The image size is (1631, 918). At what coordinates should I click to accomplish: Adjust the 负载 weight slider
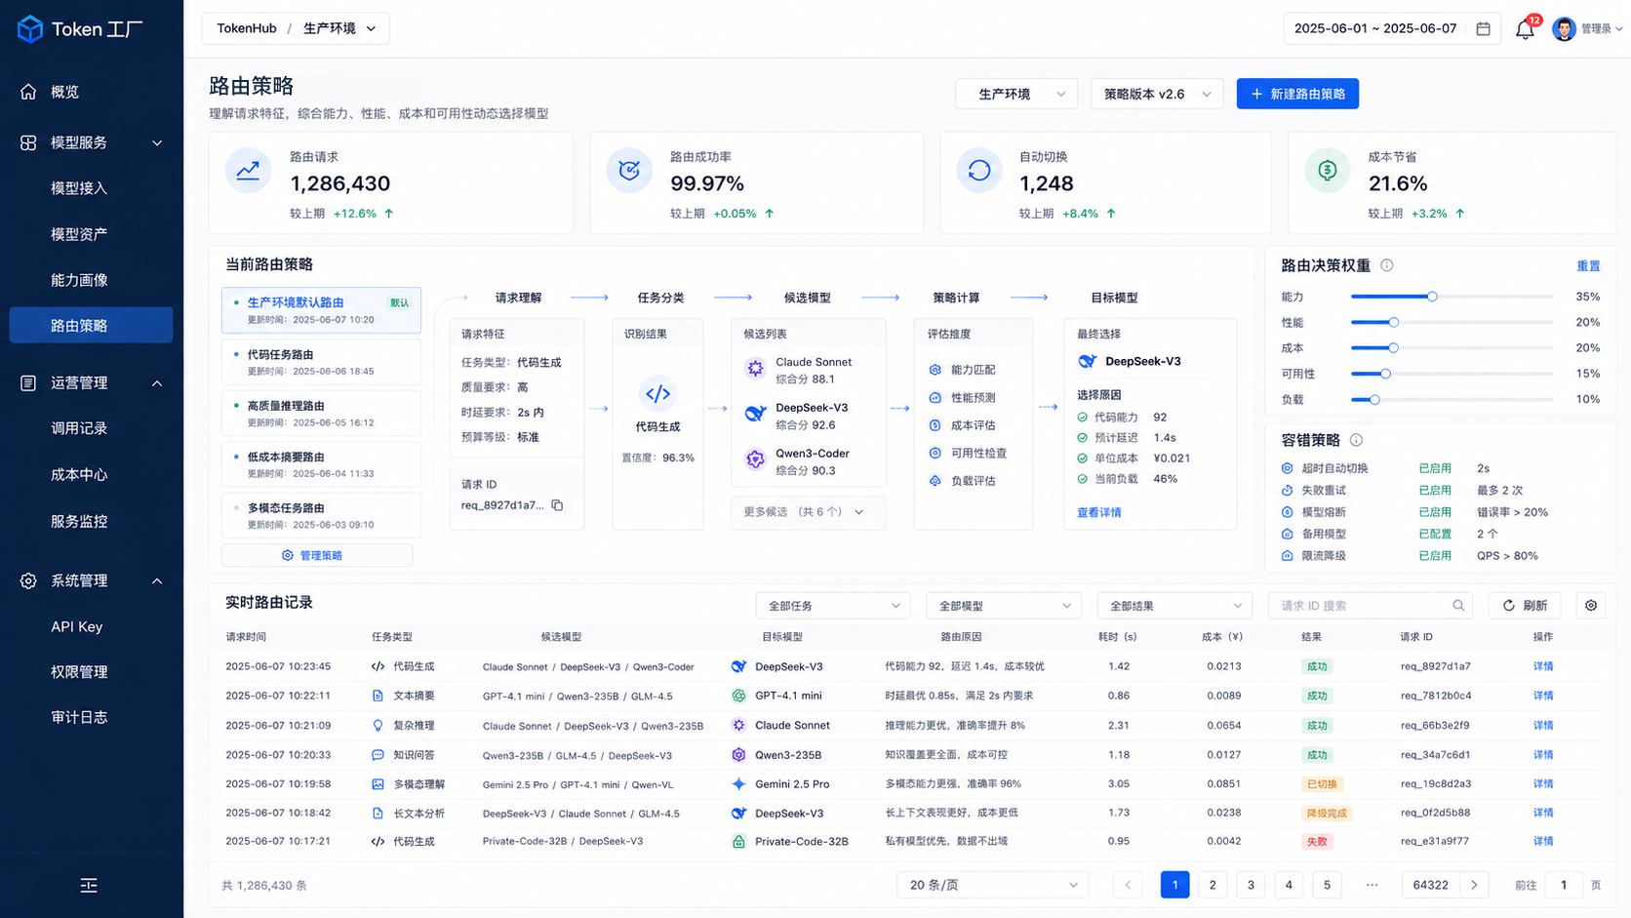click(x=1374, y=399)
